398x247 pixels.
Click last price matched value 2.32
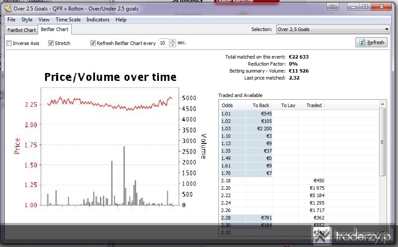pos(294,78)
